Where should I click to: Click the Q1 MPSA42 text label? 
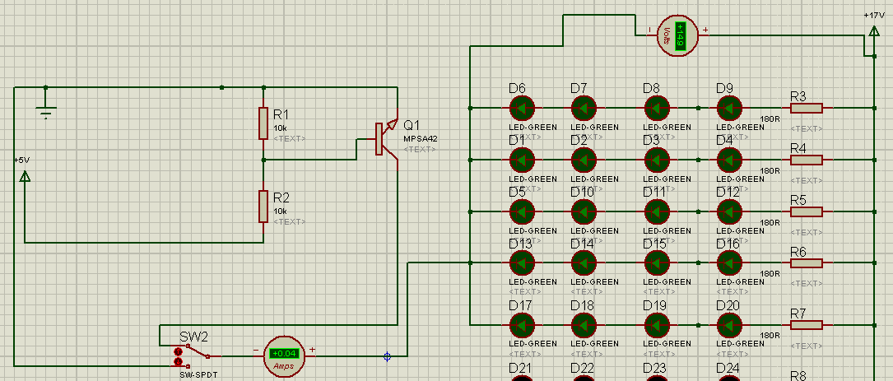(421, 131)
